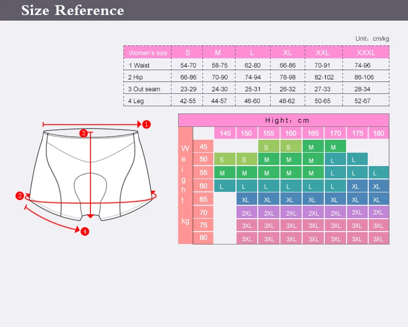The image size is (408, 327).
Task: Click the S cell at 50 kg, 145 cm
Action: (225, 159)
